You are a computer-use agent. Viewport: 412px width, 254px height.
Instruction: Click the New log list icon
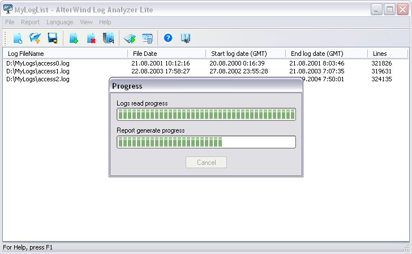pyautogui.click(x=18, y=38)
